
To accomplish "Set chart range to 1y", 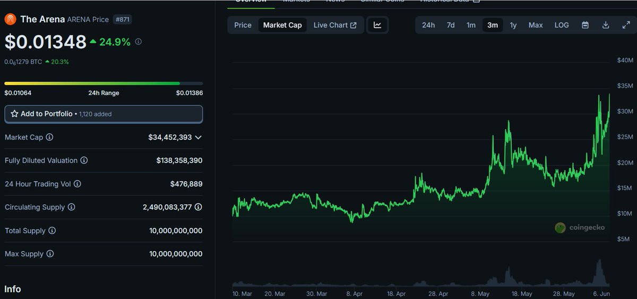I will [513, 25].
